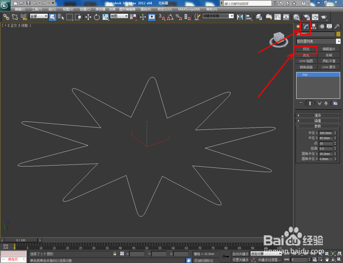The image size is (343, 263).
Task: Select the Select and Link tool
Action: click(x=6, y=17)
